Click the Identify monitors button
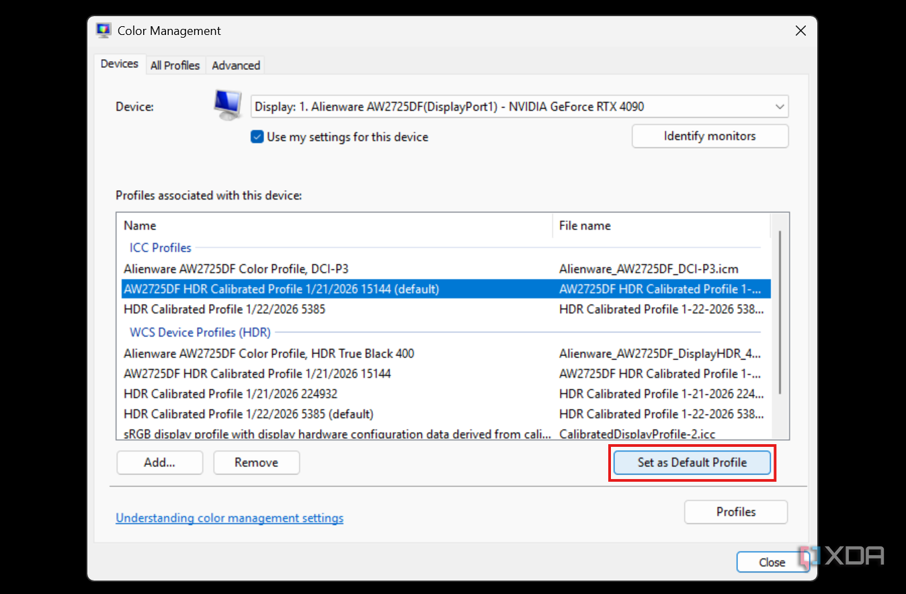This screenshot has height=594, width=906. (710, 136)
